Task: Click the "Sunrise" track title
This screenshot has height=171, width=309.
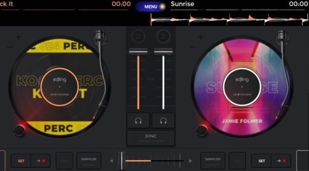Action: [182, 4]
